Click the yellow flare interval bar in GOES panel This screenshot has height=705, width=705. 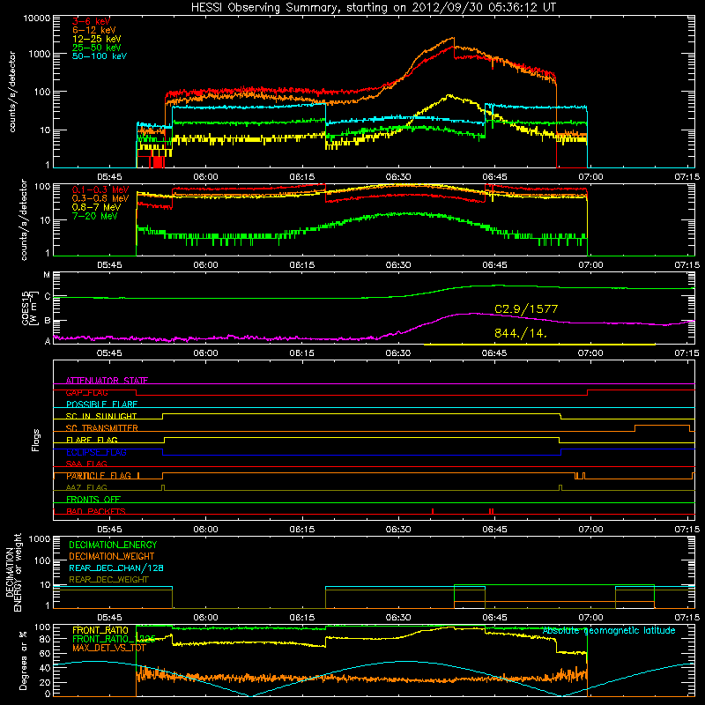[x=539, y=345]
